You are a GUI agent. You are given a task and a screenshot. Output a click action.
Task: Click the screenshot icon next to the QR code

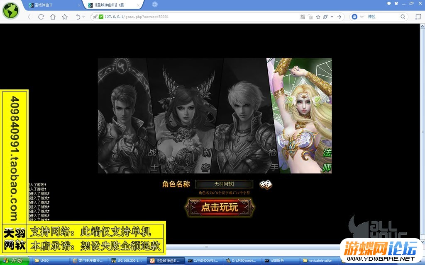pos(310,17)
